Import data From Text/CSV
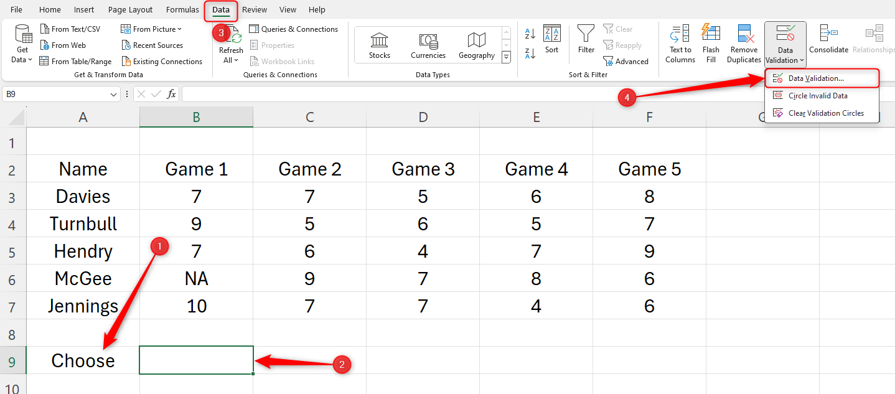 coord(70,29)
